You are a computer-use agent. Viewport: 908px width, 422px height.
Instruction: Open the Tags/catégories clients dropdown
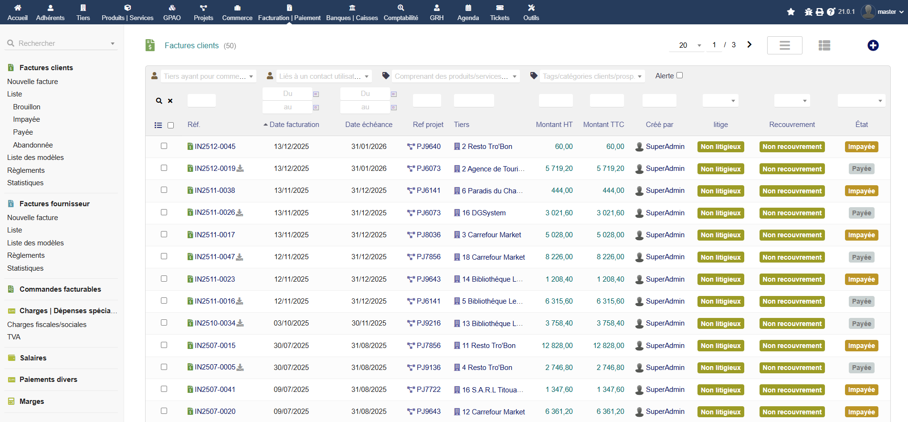[x=592, y=76]
